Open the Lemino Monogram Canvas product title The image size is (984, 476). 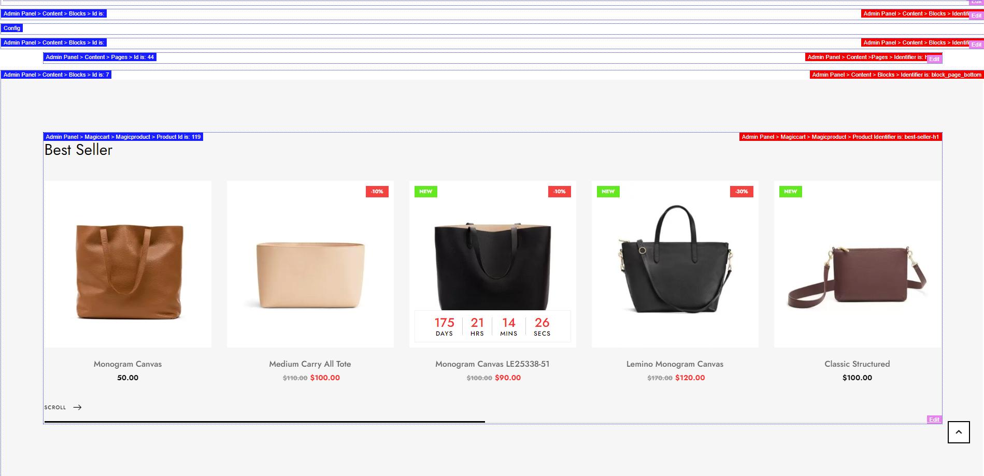click(x=675, y=364)
